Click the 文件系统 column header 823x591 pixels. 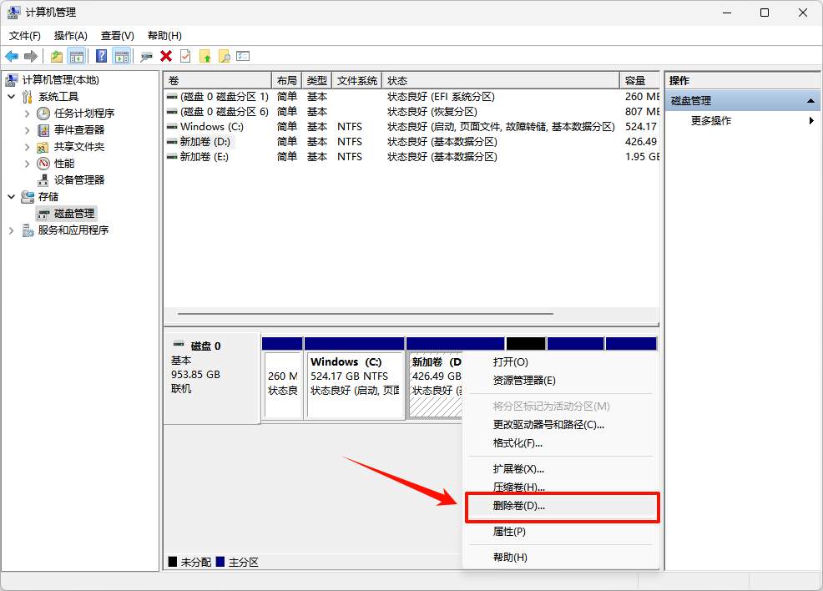click(356, 81)
